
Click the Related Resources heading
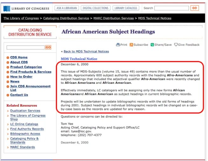click(22, 105)
